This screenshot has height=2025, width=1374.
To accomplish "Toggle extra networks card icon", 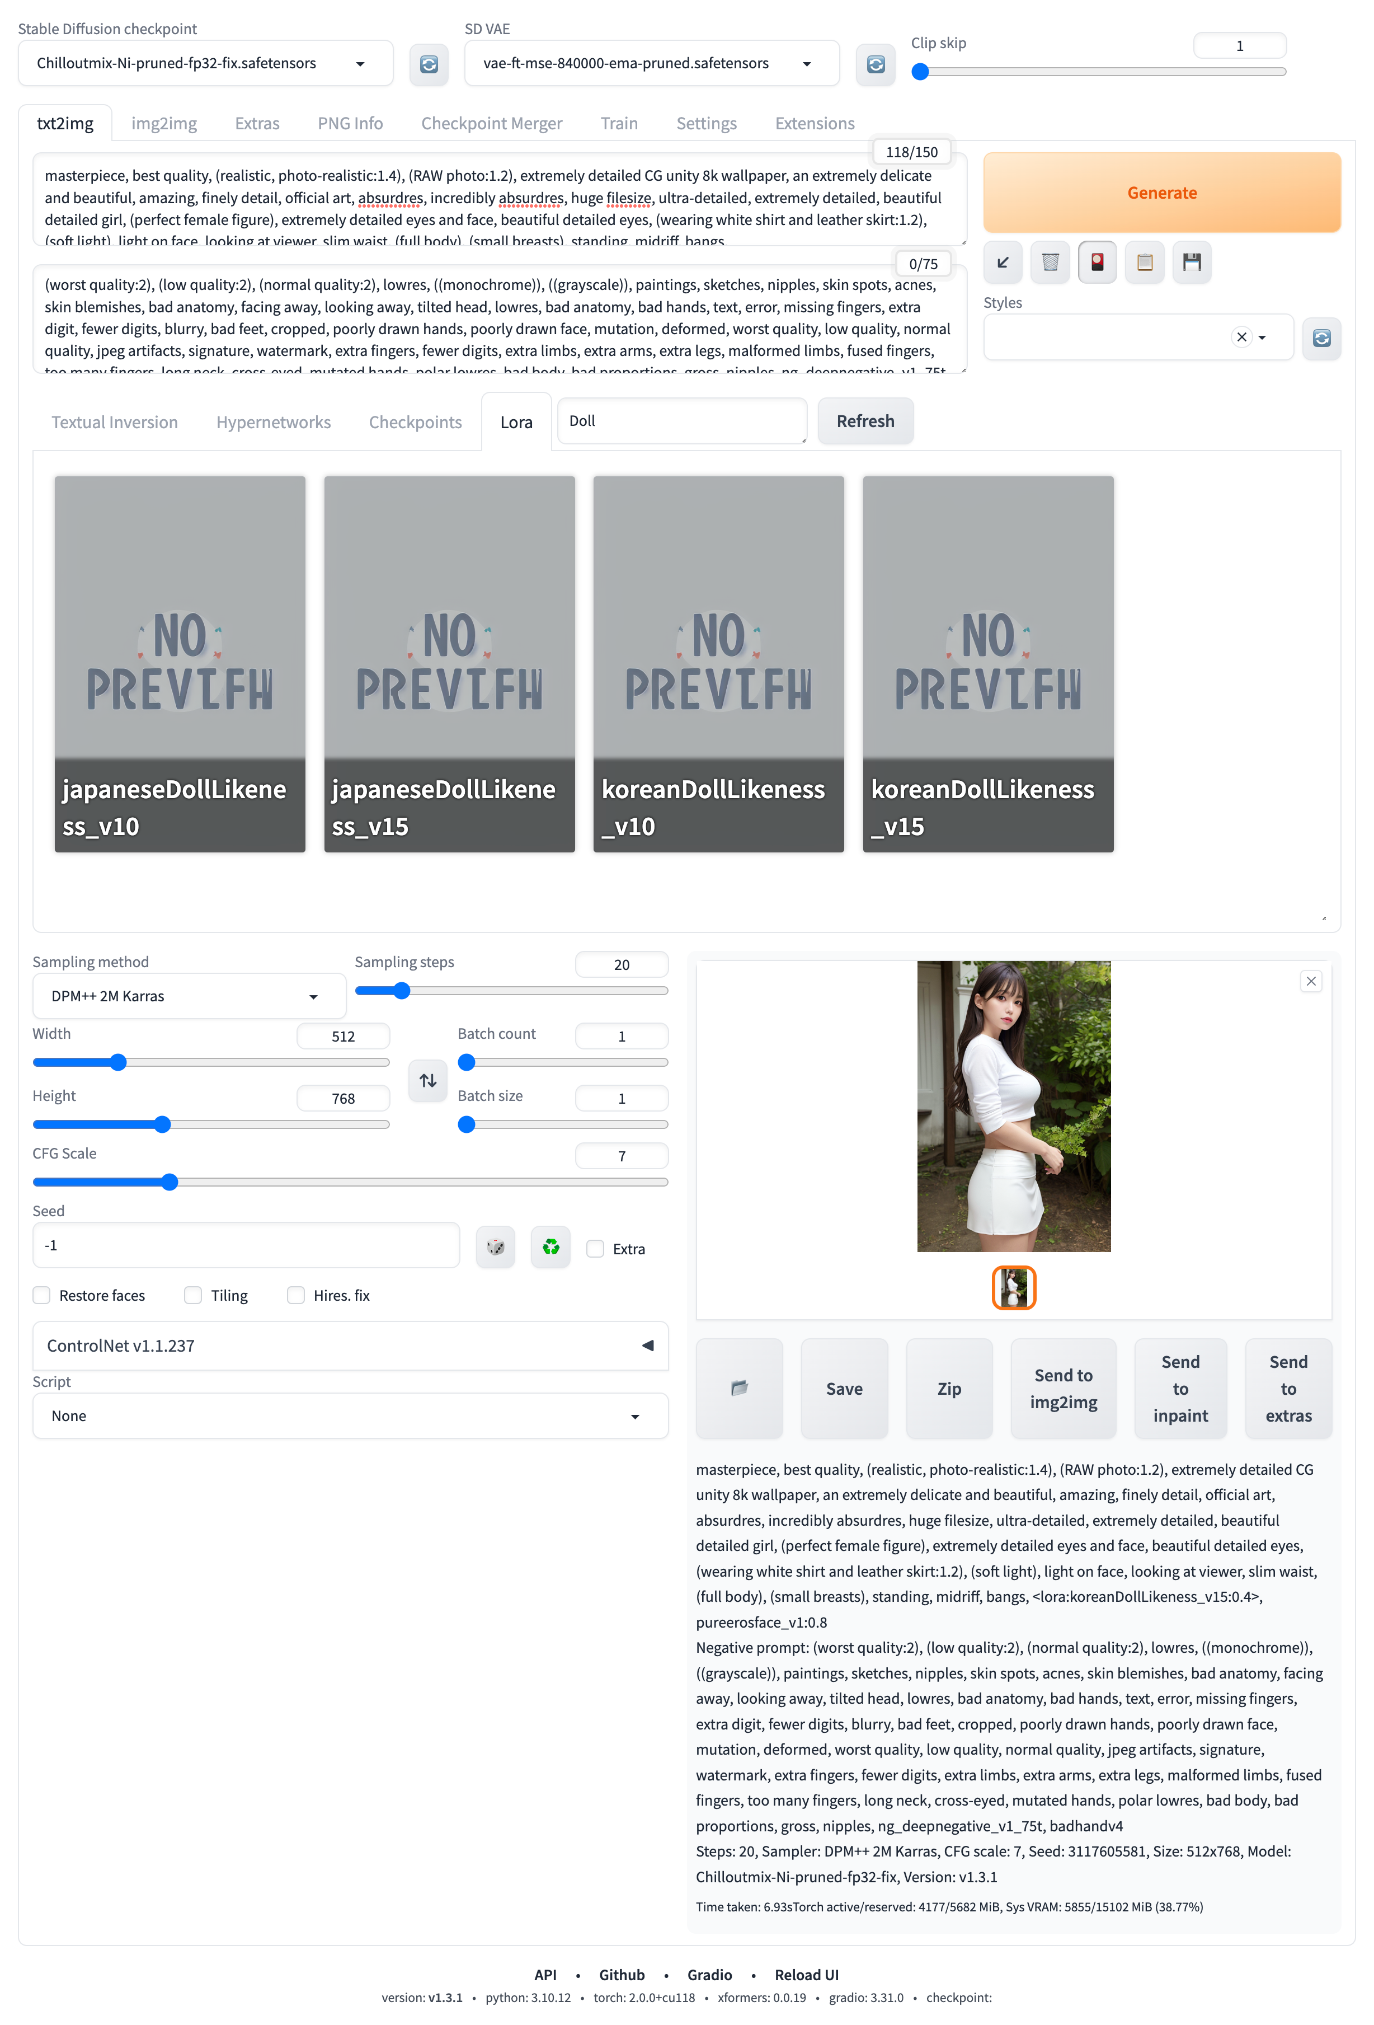I will pyautogui.click(x=1097, y=262).
